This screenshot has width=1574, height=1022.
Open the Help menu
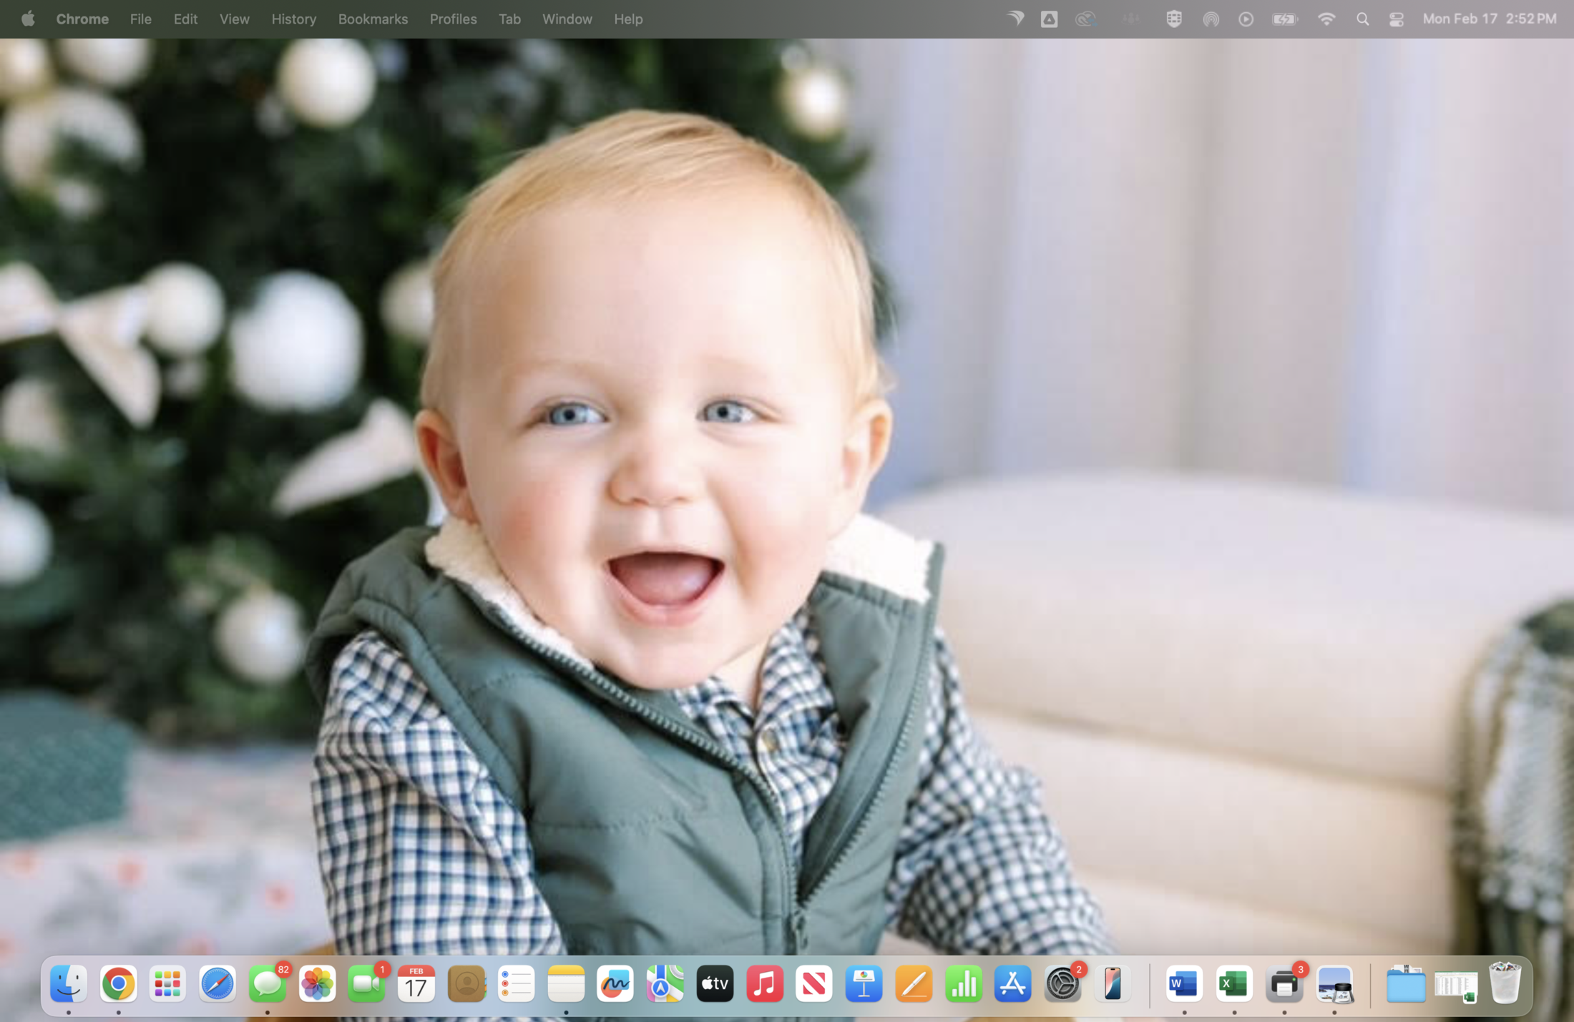[628, 19]
